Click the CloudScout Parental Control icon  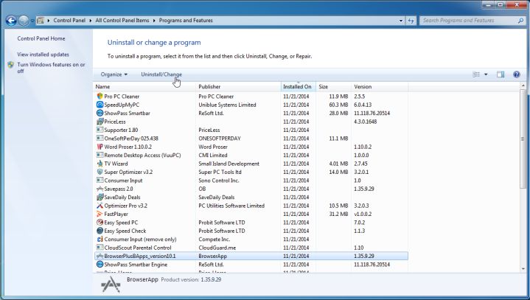point(100,248)
